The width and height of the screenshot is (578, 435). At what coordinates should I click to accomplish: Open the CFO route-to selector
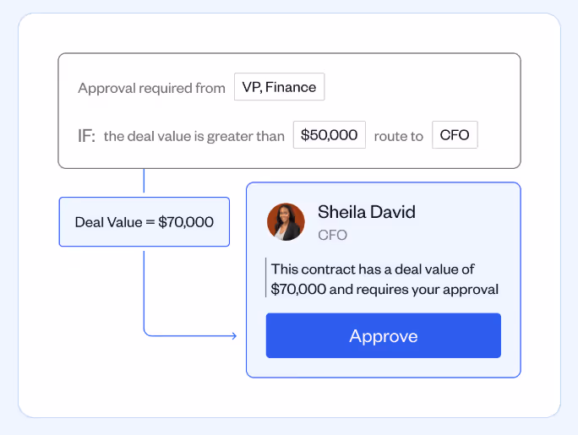coord(455,135)
